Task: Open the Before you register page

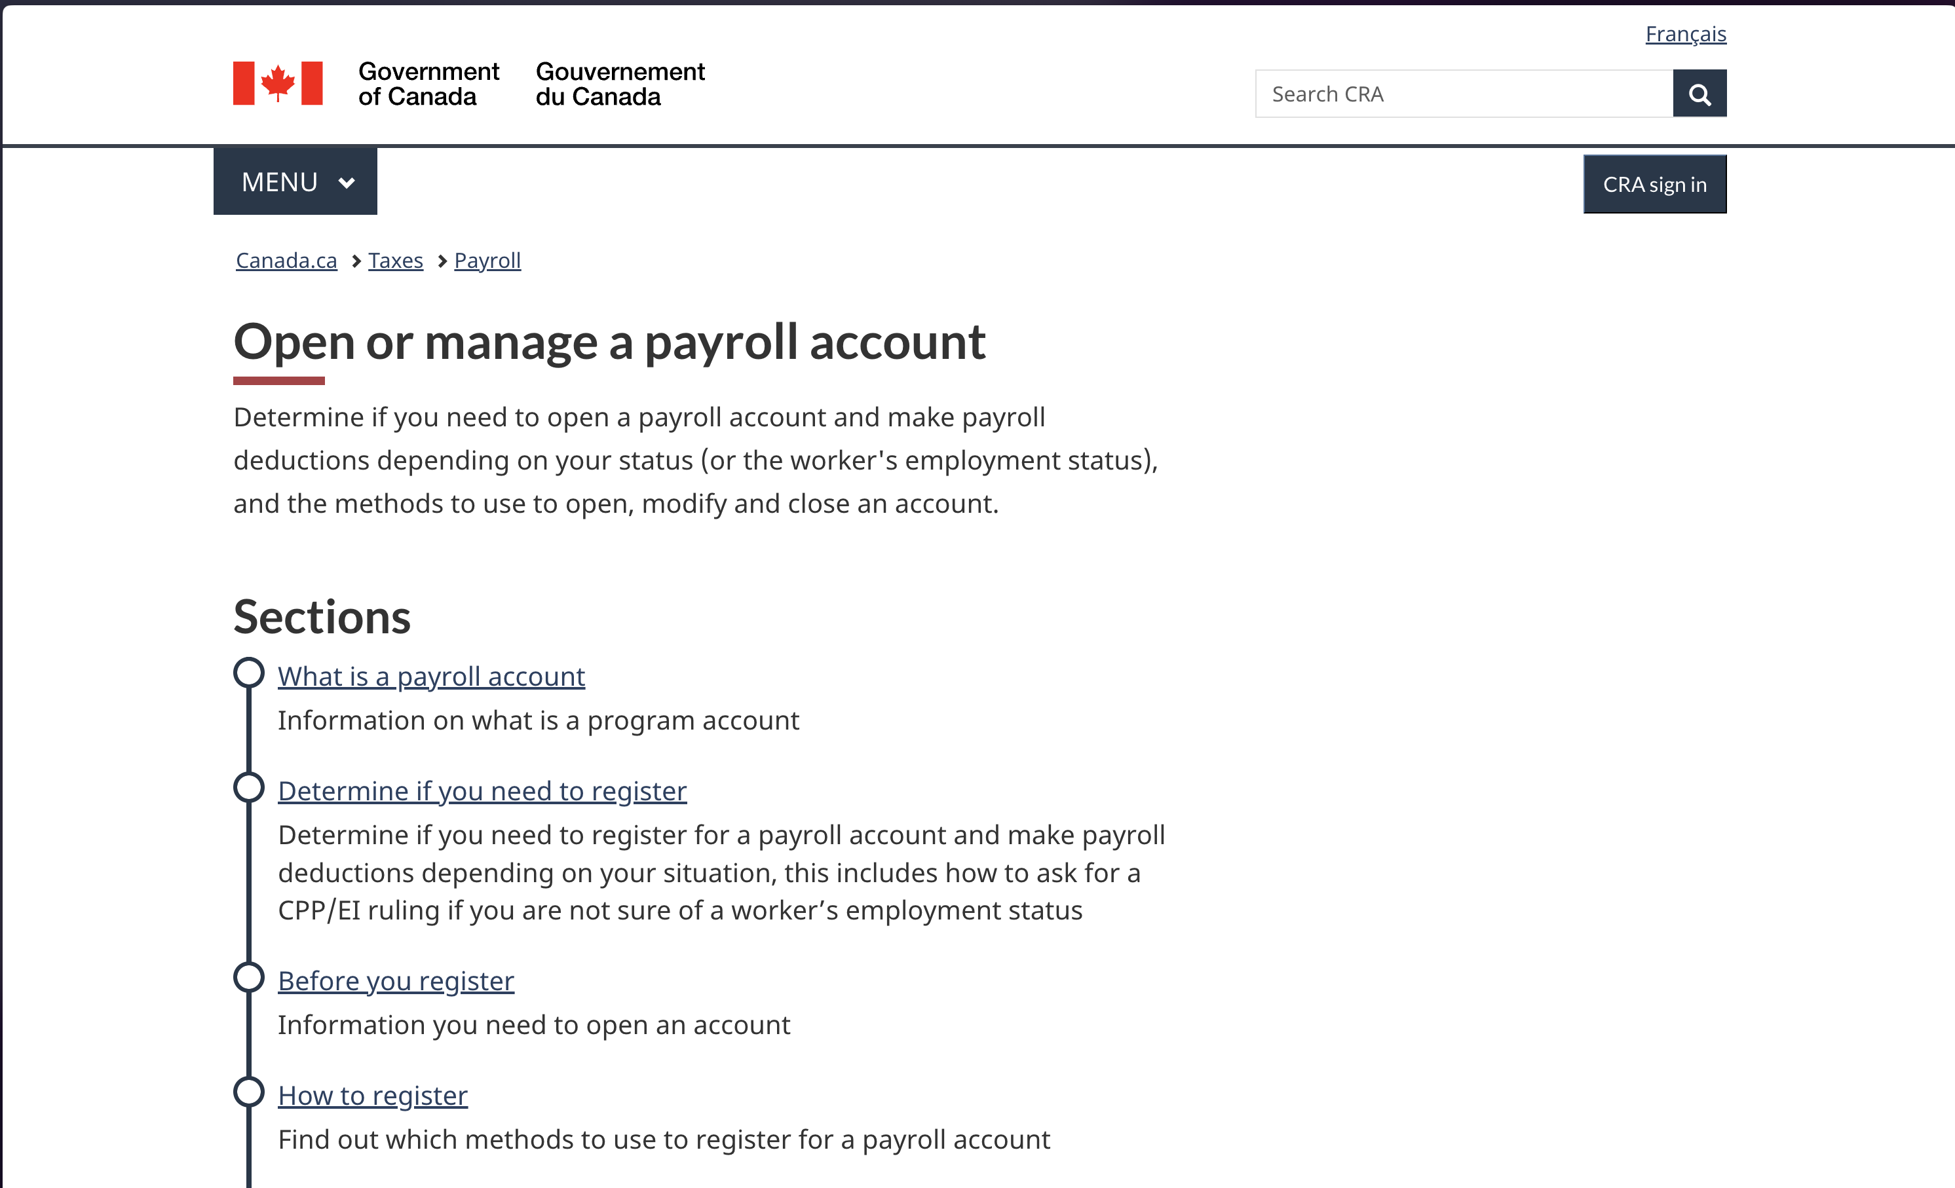Action: click(x=395, y=980)
